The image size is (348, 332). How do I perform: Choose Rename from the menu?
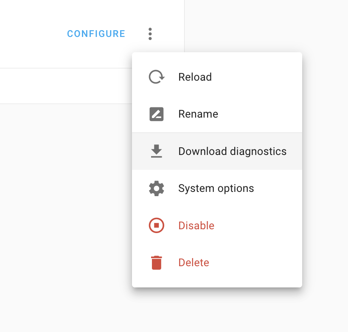[x=198, y=114]
